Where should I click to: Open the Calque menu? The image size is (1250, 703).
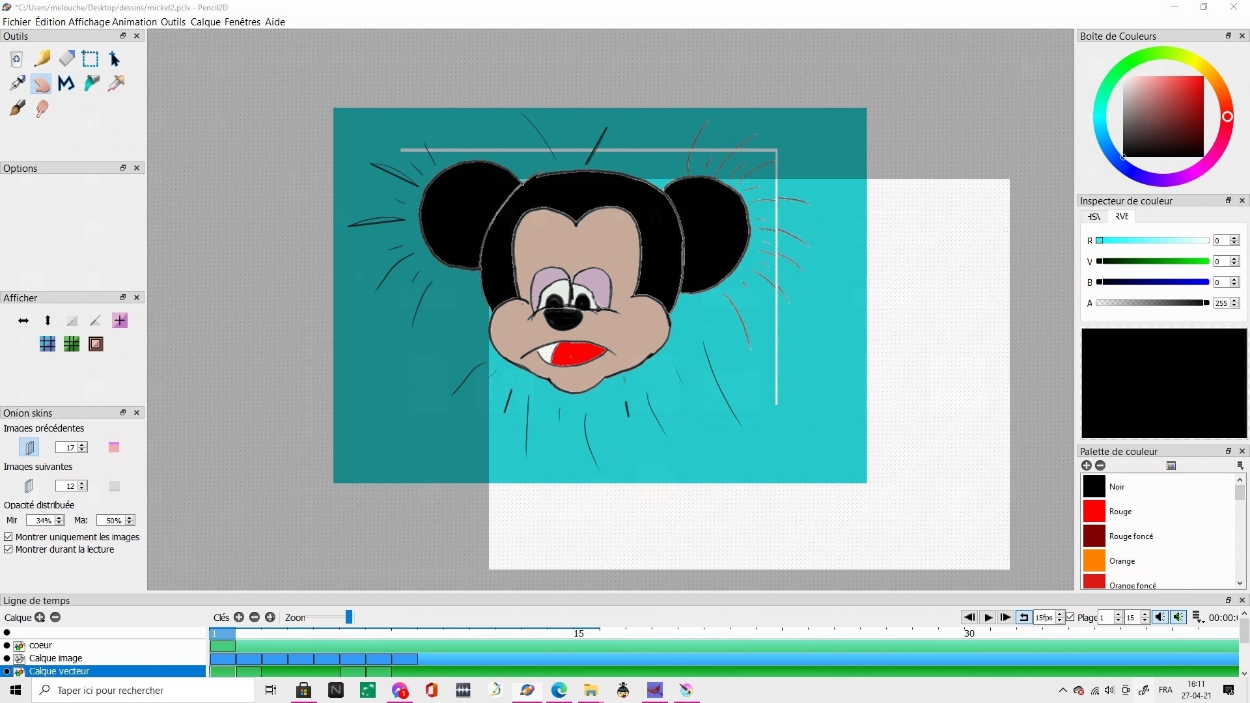[206, 21]
